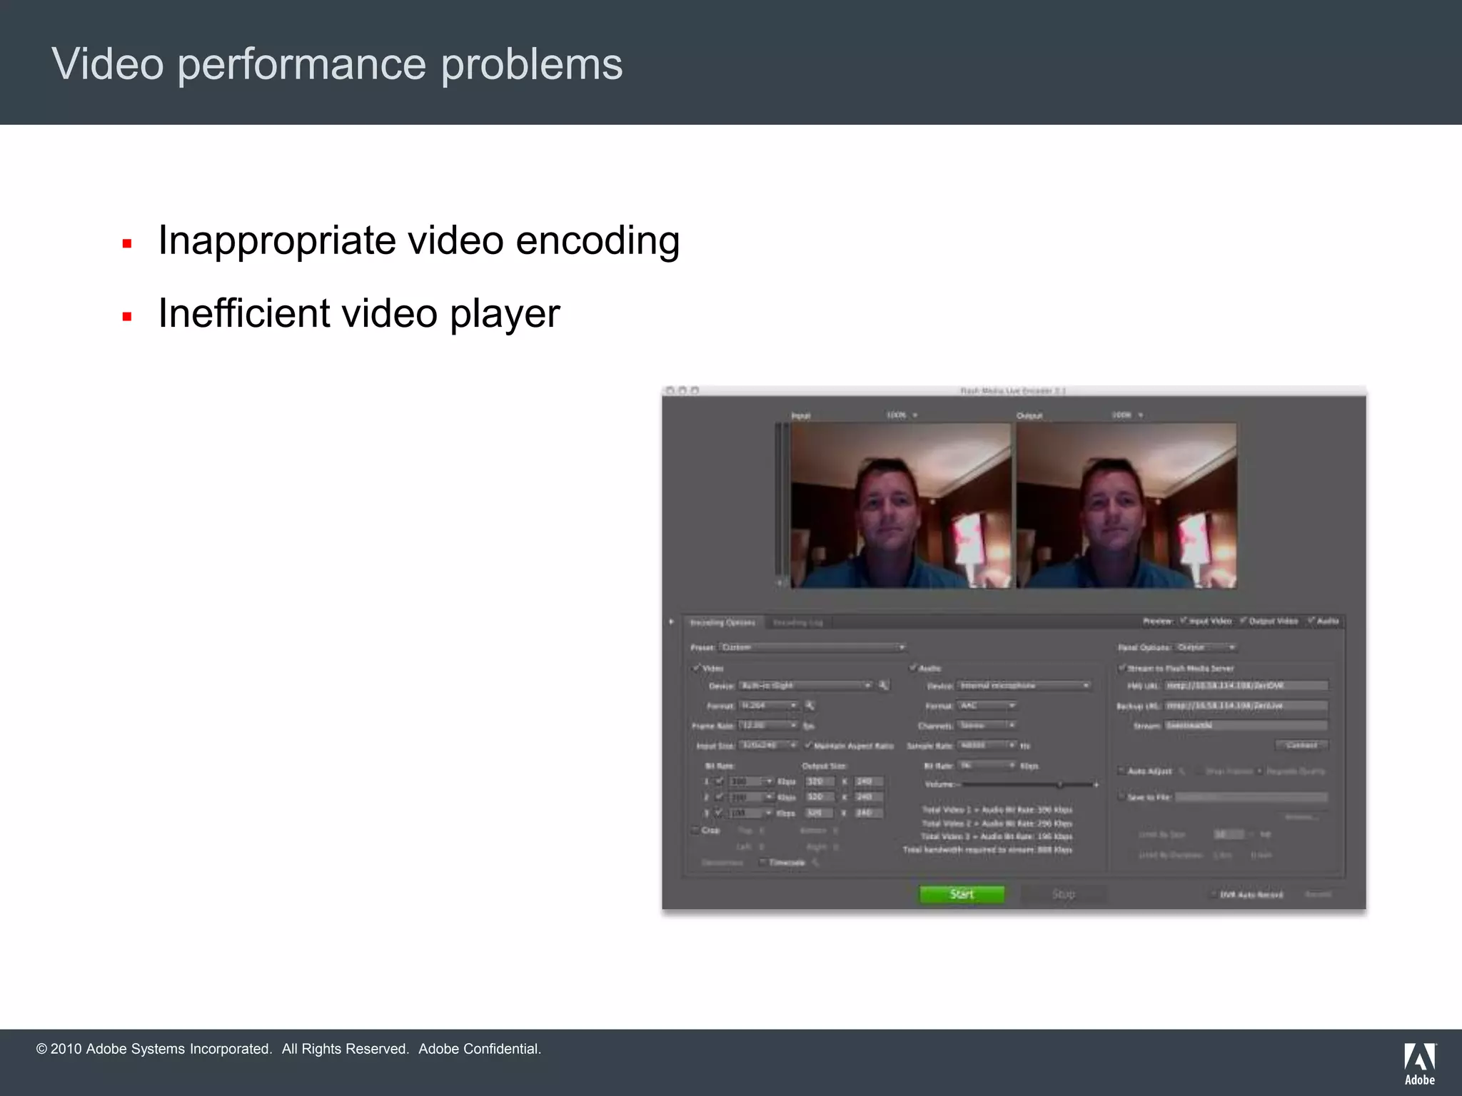The height and width of the screenshot is (1096, 1462).
Task: Expand the audio Format AAC dropdown
Action: pyautogui.click(x=987, y=705)
